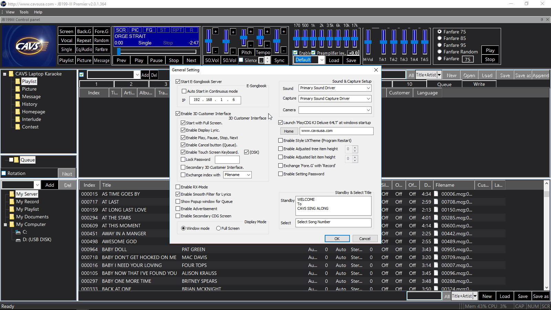Switch to the Write tab
The width and height of the screenshot is (551, 310).
pos(479,84)
